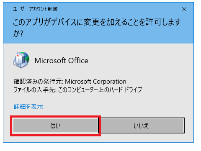Close the User Account Control dialog
This screenshot has height=151, width=201.
(x=184, y=9)
